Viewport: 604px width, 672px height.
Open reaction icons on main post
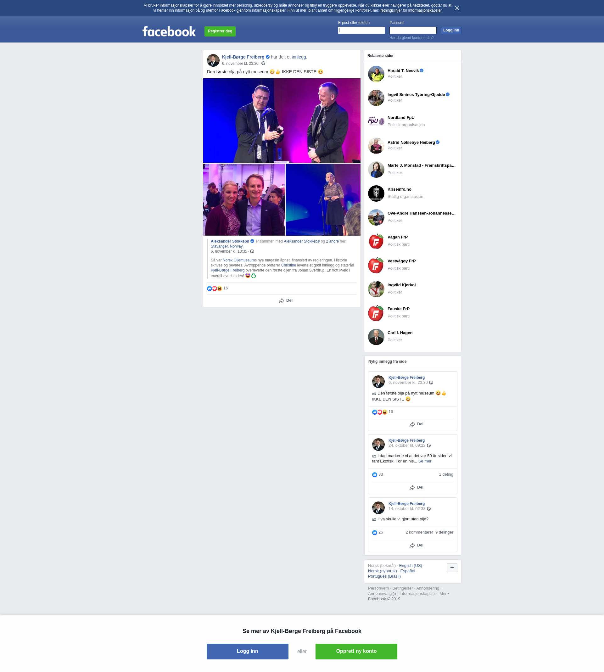tap(214, 288)
